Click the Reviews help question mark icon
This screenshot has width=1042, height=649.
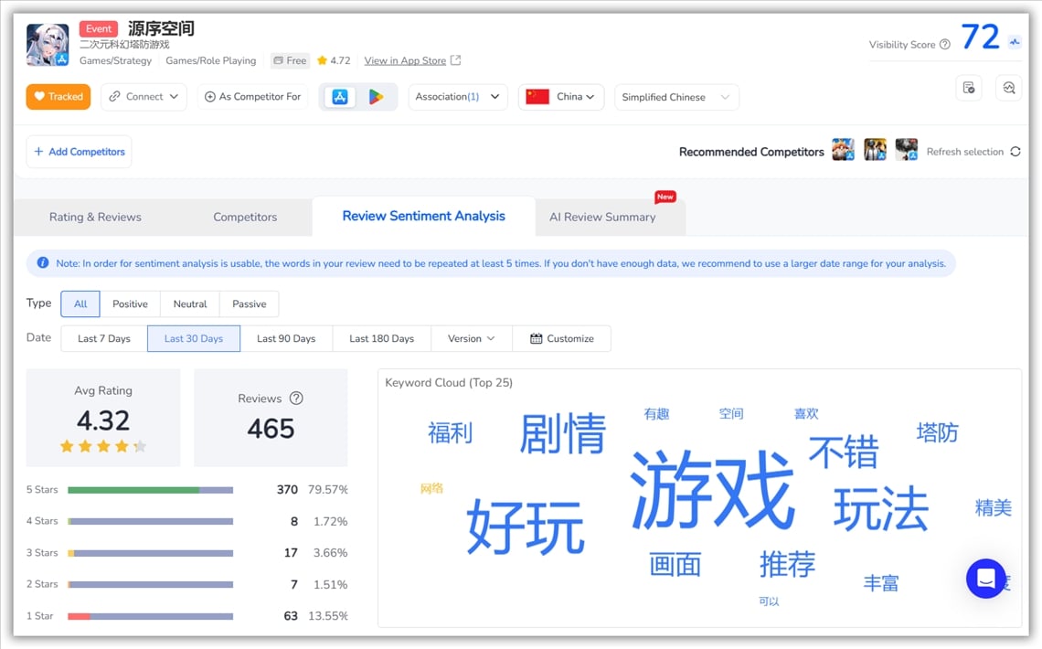point(296,399)
